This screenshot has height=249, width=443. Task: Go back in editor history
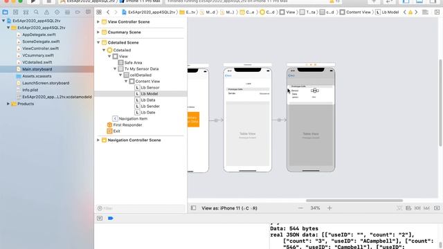tap(108, 12)
